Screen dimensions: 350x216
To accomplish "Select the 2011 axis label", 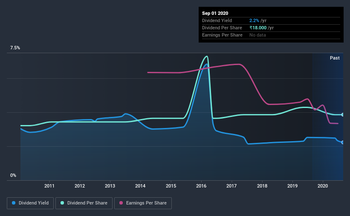I will (49, 186).
